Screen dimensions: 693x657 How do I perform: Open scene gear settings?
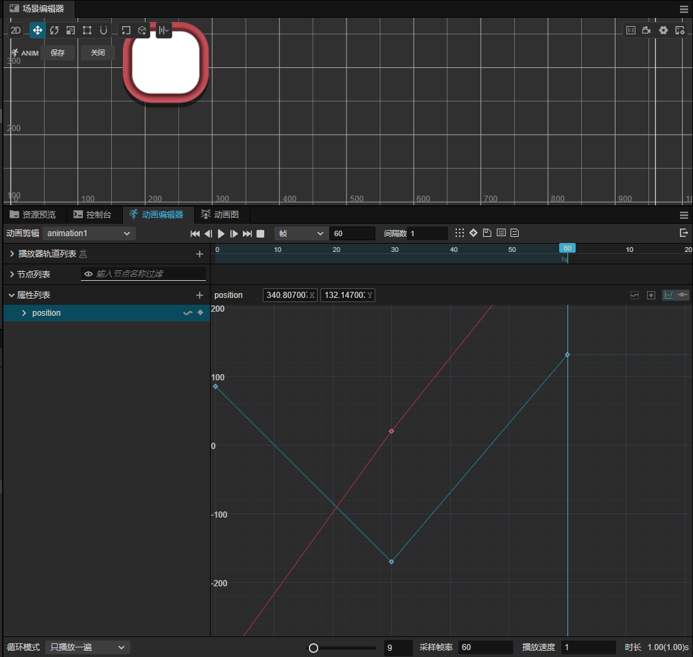(663, 30)
